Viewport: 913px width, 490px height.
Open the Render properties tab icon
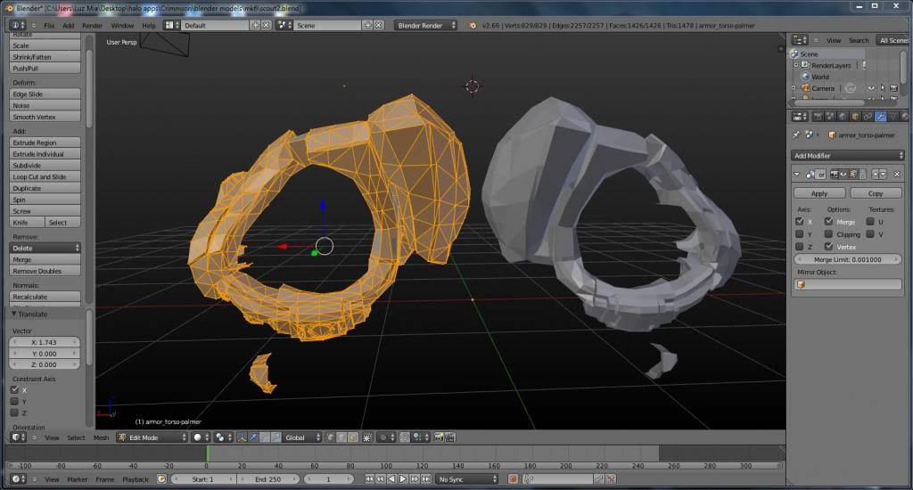click(x=818, y=117)
